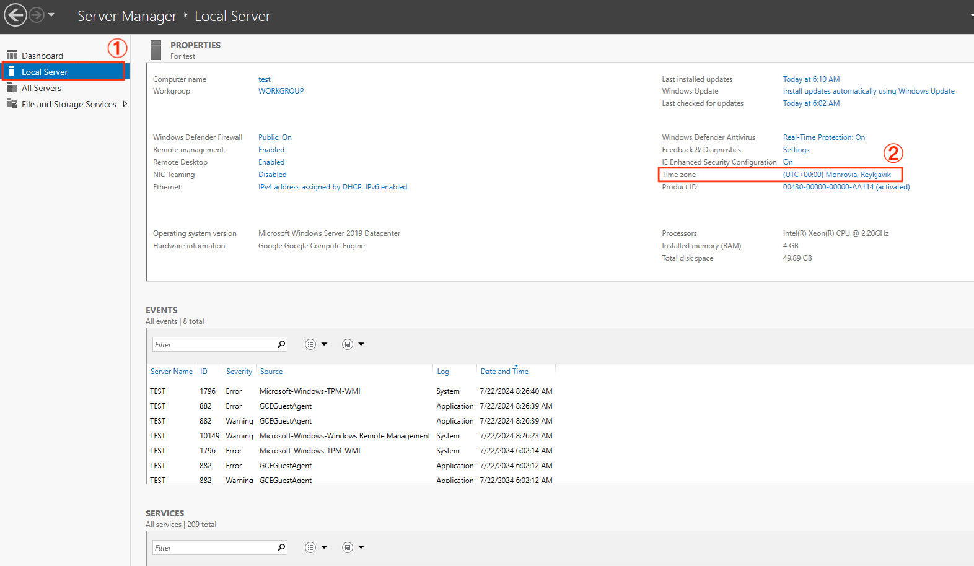Click Services filter search magnifier icon

[281, 547]
